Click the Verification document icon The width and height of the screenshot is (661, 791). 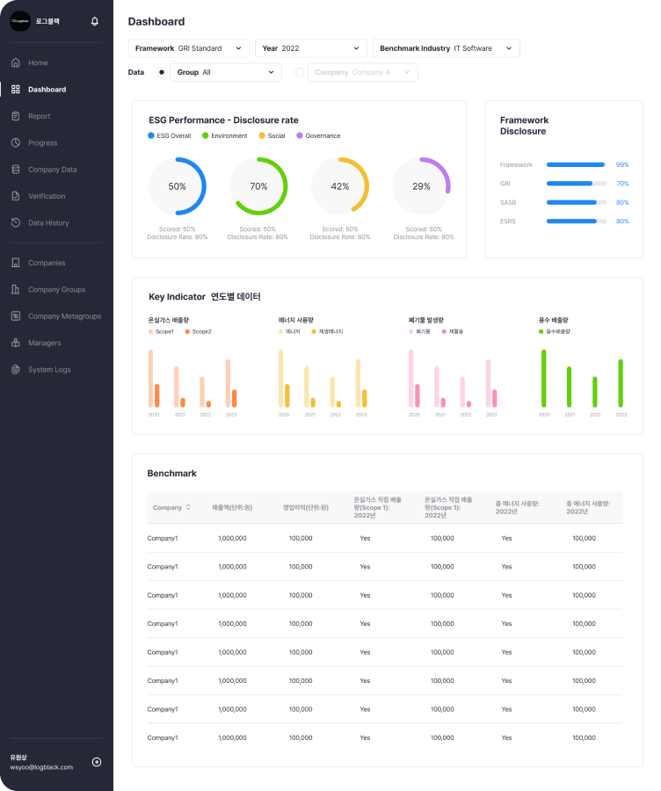pos(16,196)
